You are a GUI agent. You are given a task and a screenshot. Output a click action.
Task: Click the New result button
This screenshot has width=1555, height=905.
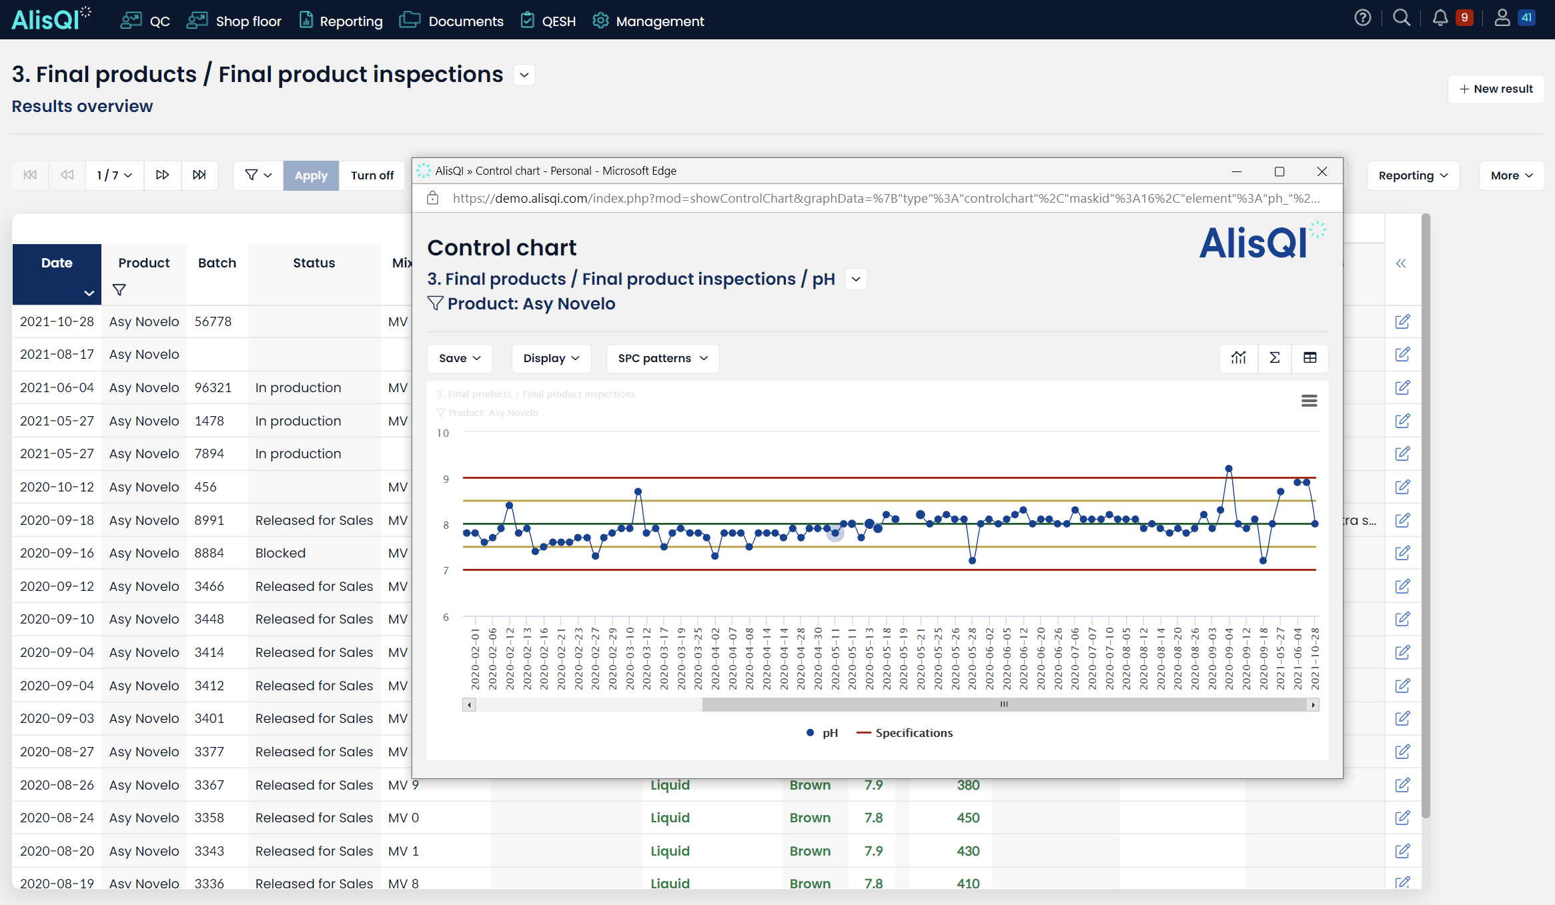pos(1496,89)
